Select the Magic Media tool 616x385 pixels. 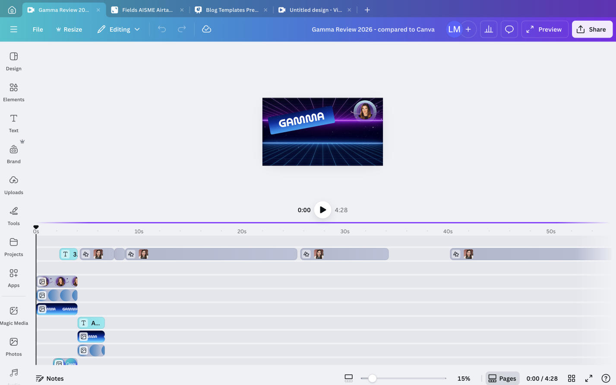[x=13, y=315]
